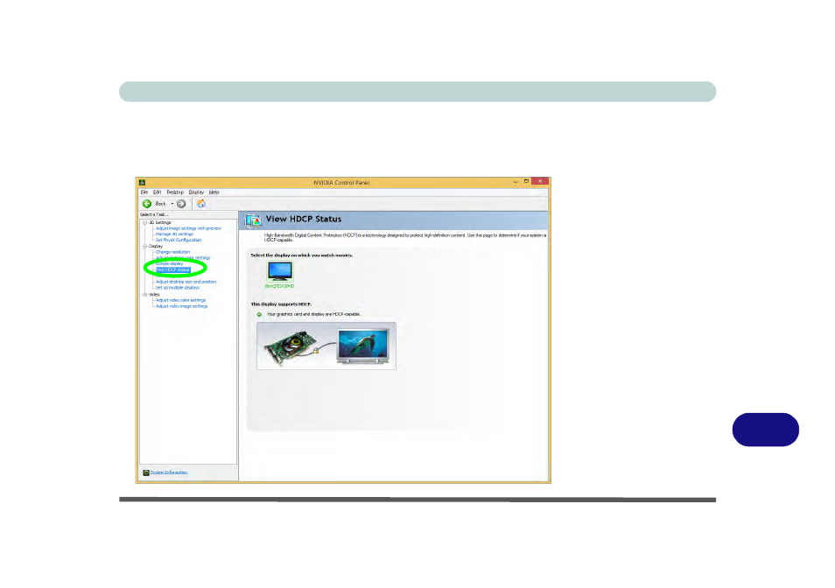Open the Back history dropdown arrow
This screenshot has height=588, width=835.
[x=172, y=204]
